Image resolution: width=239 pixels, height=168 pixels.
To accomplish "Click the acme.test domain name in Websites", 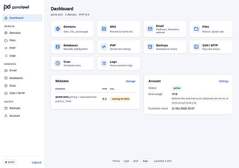I will click(62, 97).
